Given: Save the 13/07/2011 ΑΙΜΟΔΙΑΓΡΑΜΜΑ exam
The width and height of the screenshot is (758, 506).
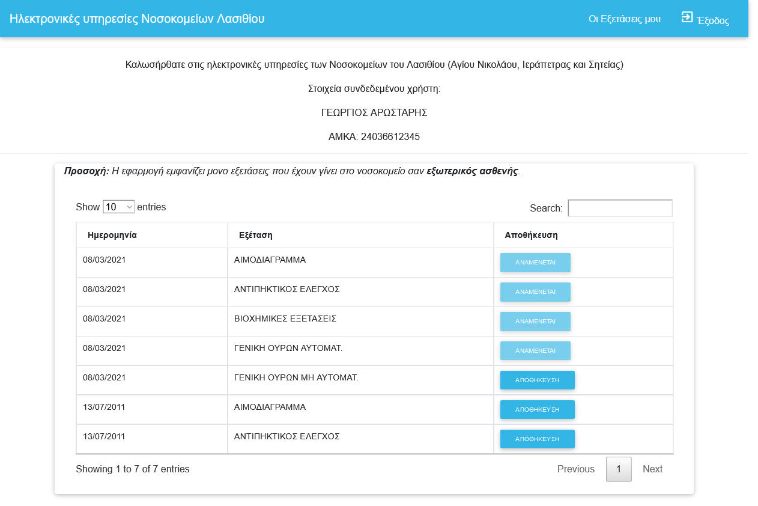Looking at the screenshot, I should pos(537,410).
